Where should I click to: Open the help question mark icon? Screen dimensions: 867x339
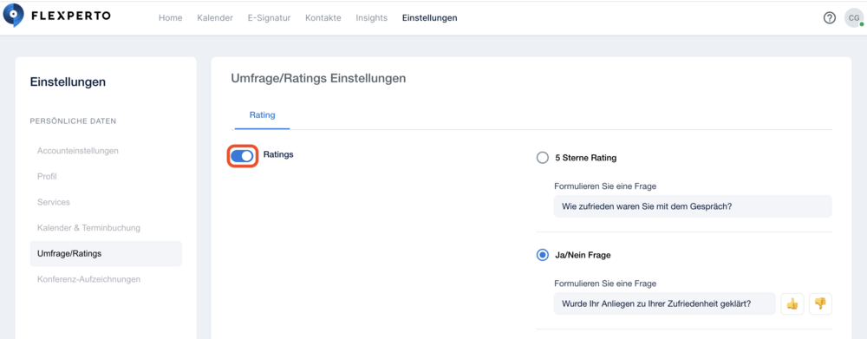click(830, 18)
